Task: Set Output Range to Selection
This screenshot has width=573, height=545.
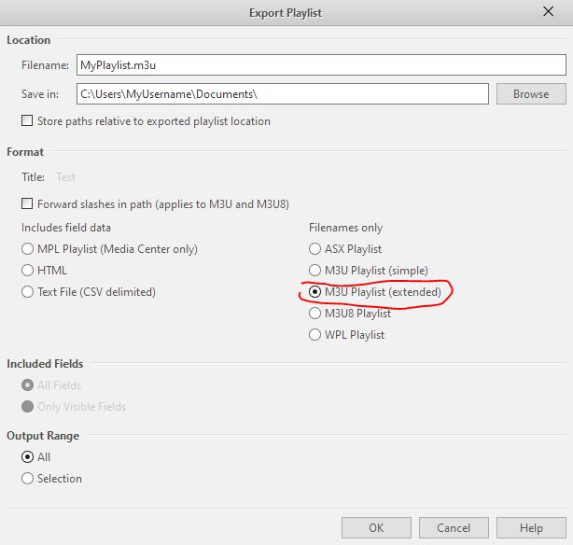Action: coord(27,479)
